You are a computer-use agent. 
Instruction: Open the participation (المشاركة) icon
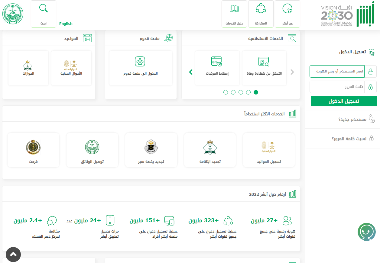click(x=261, y=9)
